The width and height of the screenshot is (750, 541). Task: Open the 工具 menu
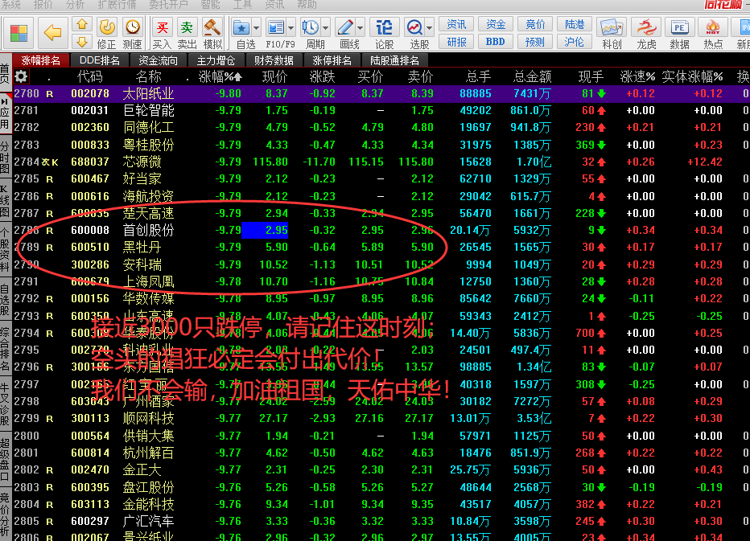coord(242,5)
